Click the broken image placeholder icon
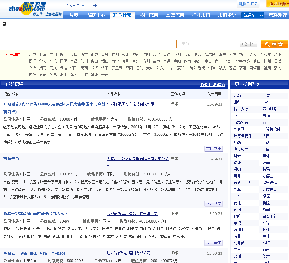The width and height of the screenshot is (289, 263). click(4, 24)
